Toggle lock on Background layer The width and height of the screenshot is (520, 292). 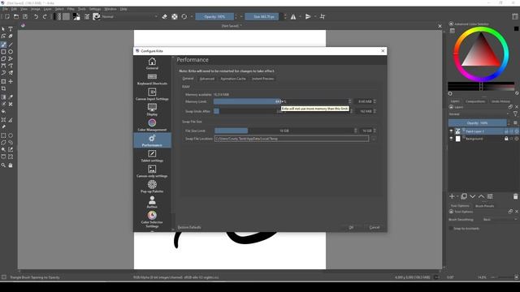506,139
